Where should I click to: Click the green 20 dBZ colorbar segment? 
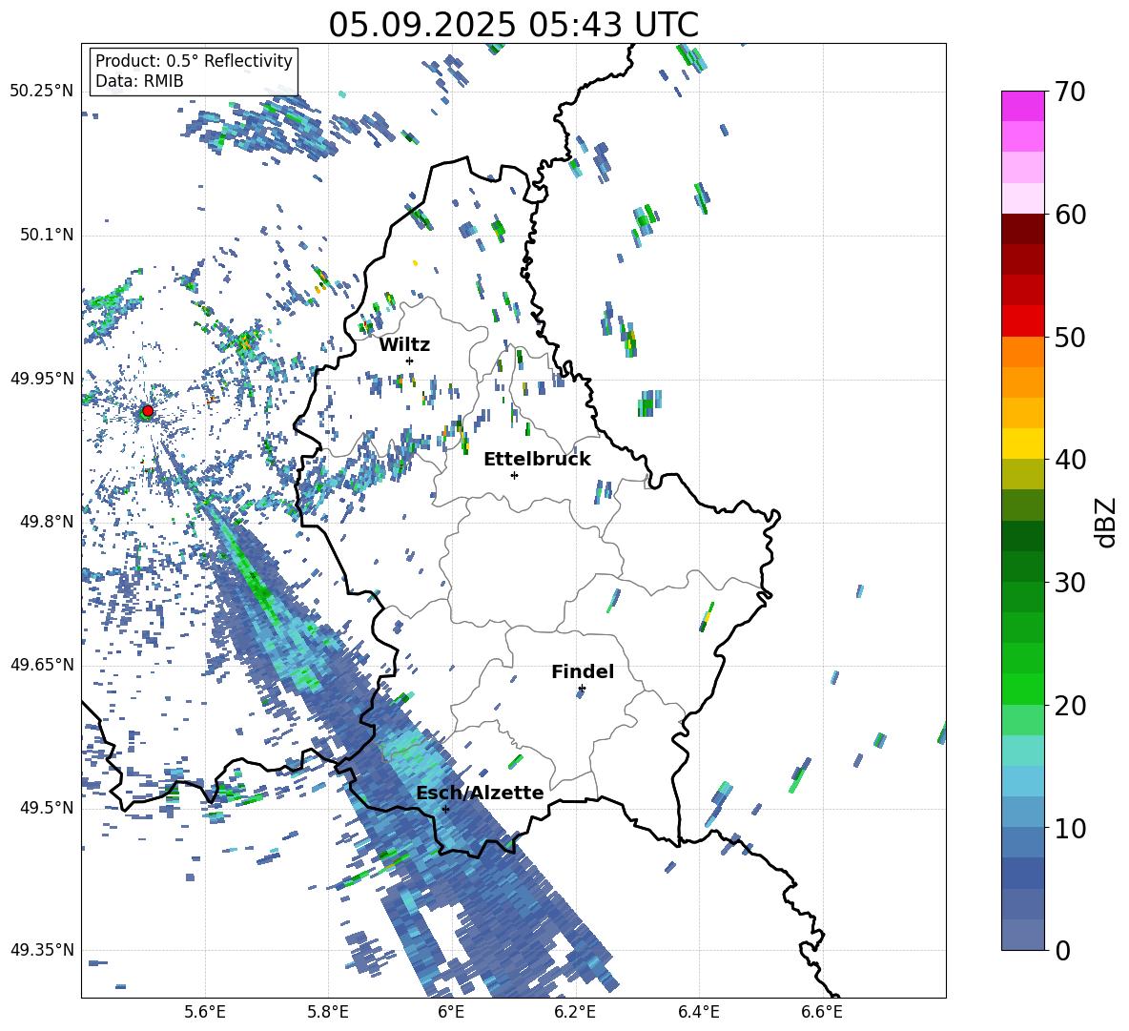click(x=1022, y=689)
